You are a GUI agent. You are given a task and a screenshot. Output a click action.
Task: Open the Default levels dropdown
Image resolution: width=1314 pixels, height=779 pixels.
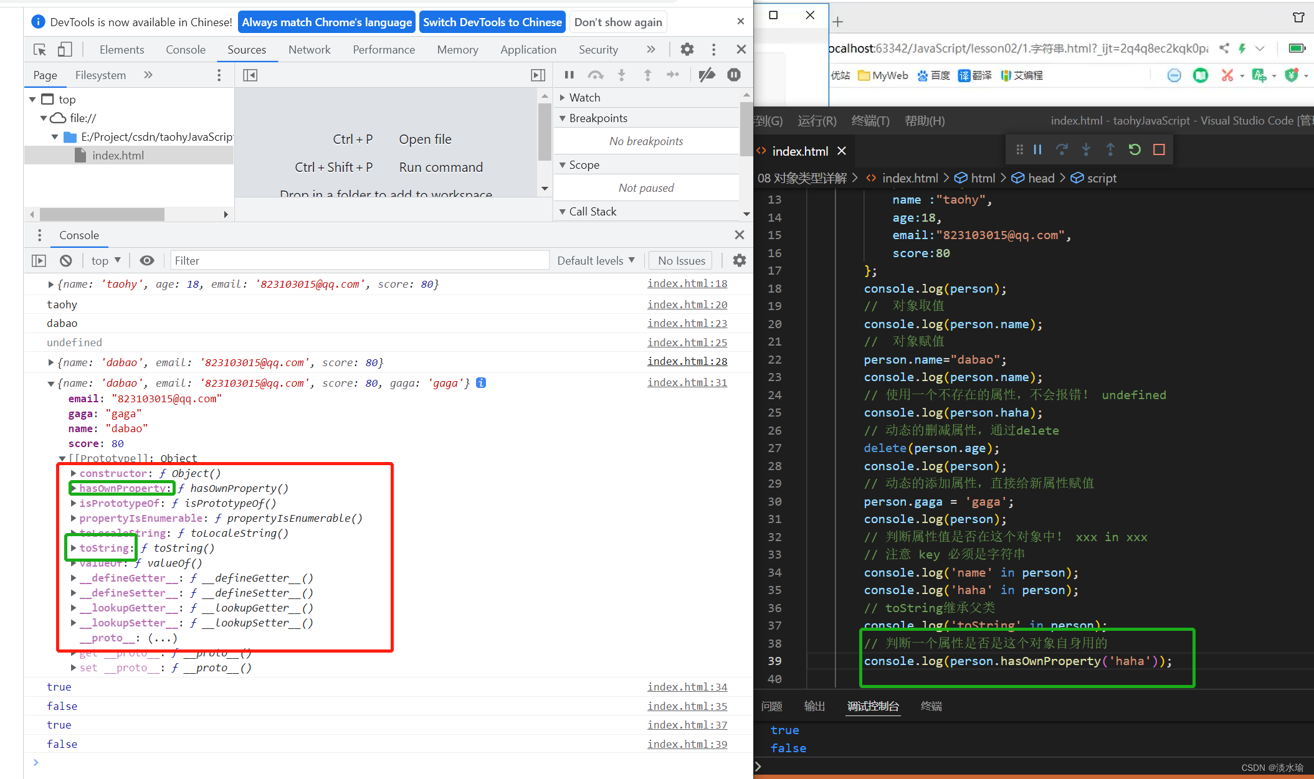pyautogui.click(x=596, y=260)
